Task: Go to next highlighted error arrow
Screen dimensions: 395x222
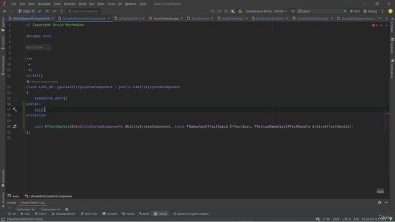Action: pos(386,25)
